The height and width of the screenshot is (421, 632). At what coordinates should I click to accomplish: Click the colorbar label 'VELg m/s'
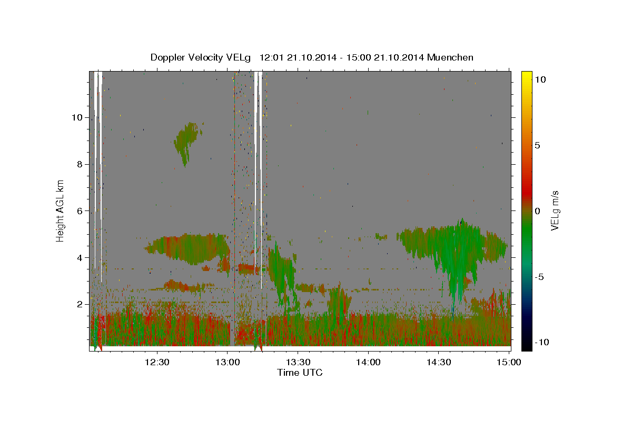click(x=555, y=210)
